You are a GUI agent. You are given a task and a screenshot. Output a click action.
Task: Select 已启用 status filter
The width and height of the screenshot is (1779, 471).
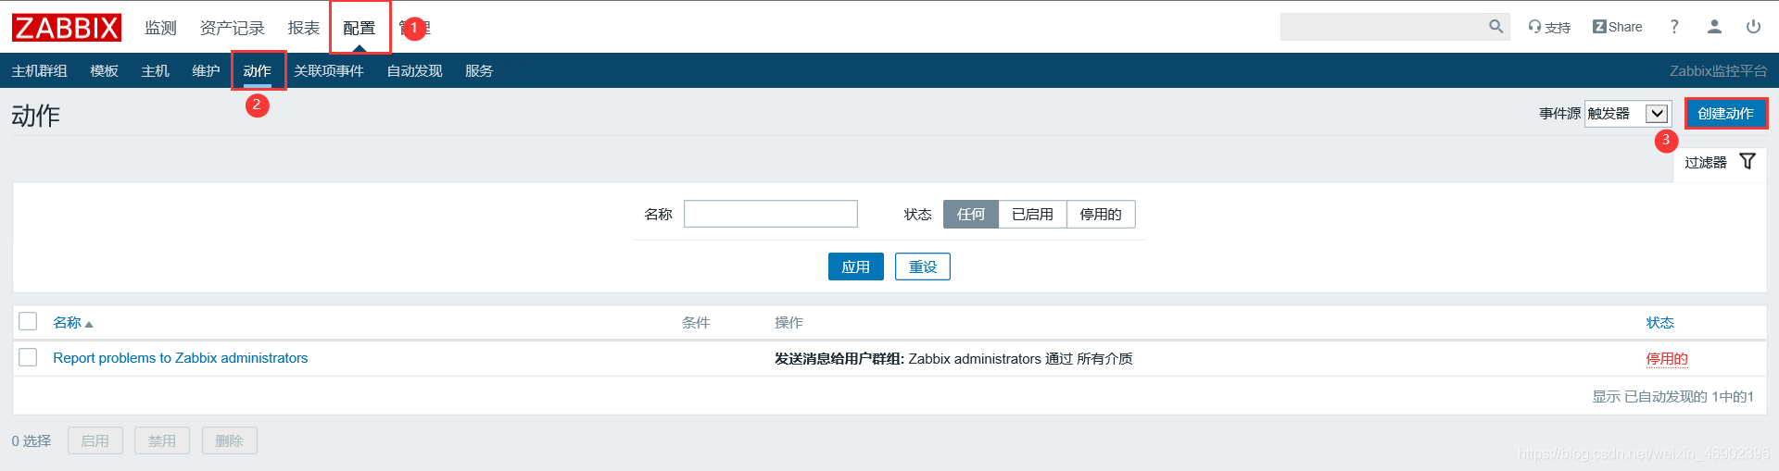1032,214
